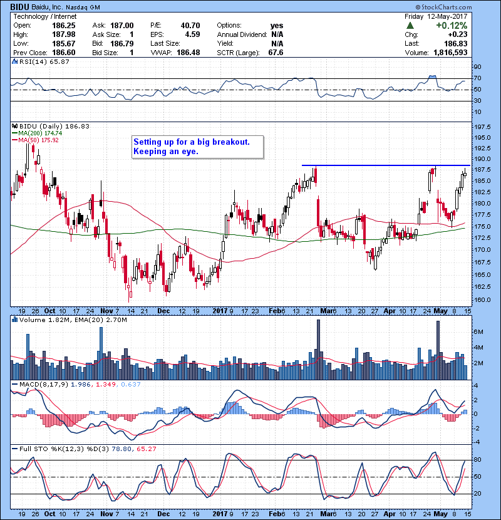This screenshot has width=501, height=520.
Task: Click the StockCharts.com copyright text
Action: (443, 7)
